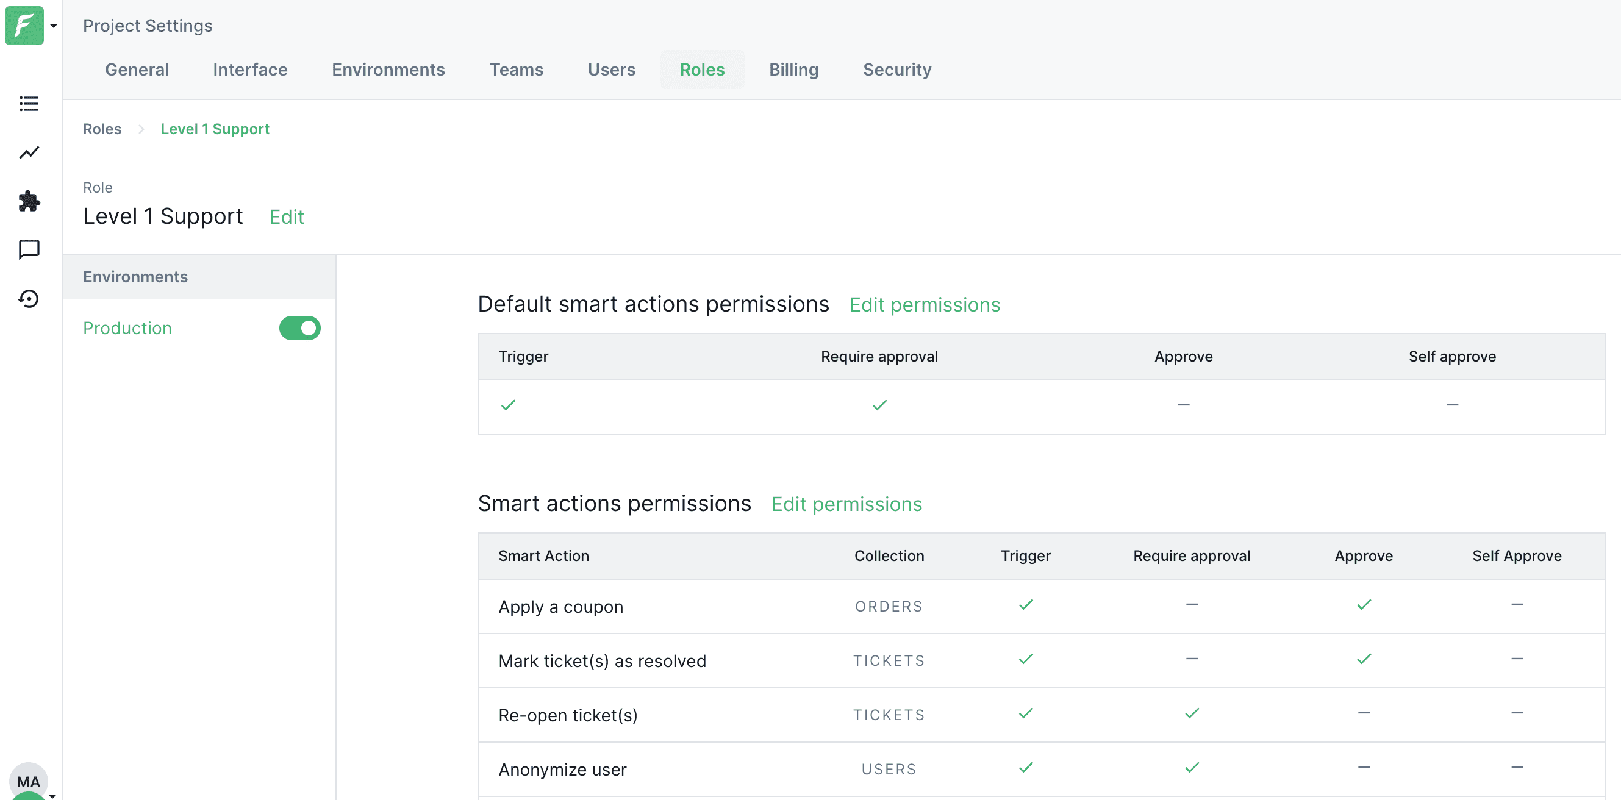The height and width of the screenshot is (800, 1621).
Task: Click Self Approve dash for Apply a coupon
Action: click(1517, 605)
